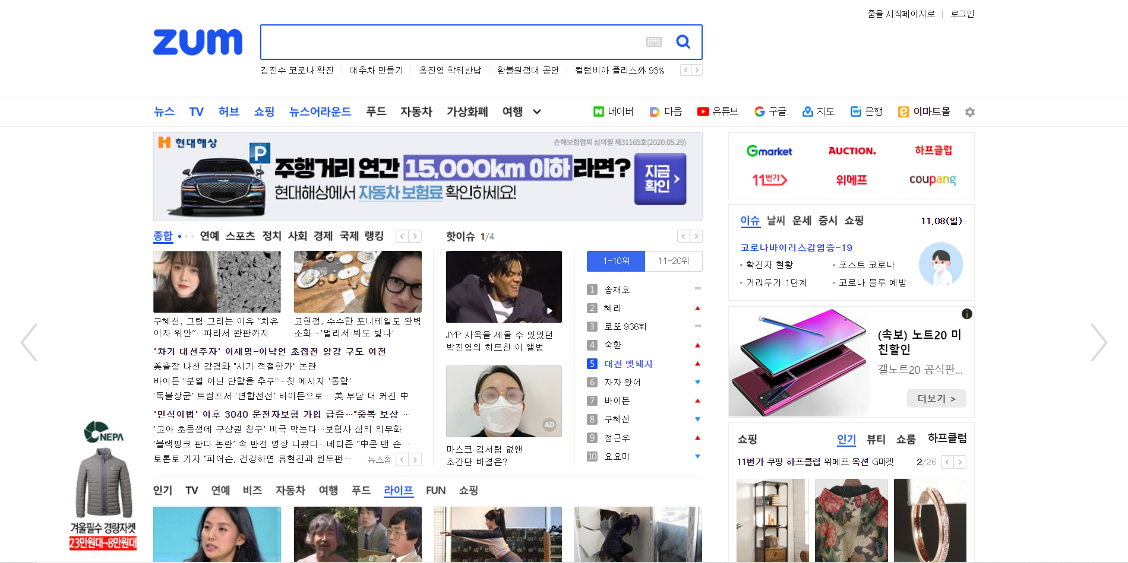Show next shopping items page
1128x563 pixels.
[x=960, y=462]
